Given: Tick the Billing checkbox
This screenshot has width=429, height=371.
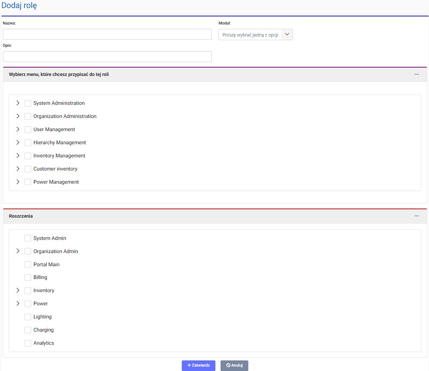Looking at the screenshot, I should point(28,278).
